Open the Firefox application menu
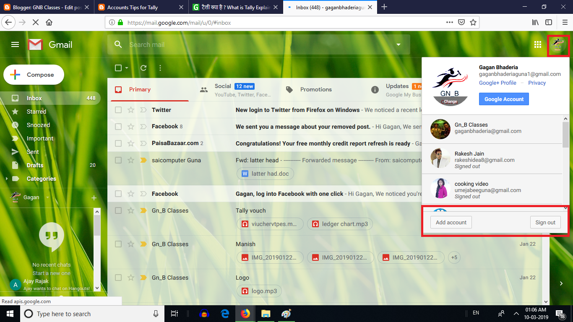 pyautogui.click(x=565, y=22)
